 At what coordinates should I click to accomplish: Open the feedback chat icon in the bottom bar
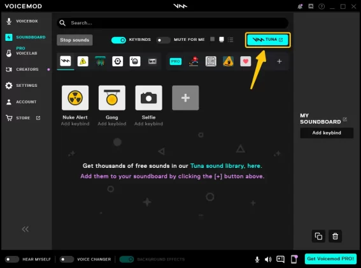[x=280, y=259]
